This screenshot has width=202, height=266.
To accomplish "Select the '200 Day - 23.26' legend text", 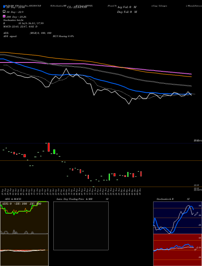I will pyautogui.click(x=16, y=17).
